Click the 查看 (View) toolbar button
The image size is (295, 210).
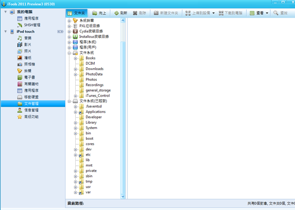click(x=257, y=13)
